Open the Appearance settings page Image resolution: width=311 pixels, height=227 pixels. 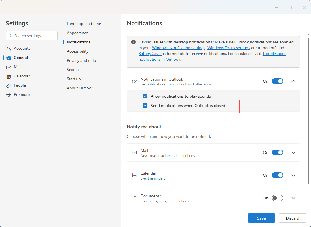click(77, 33)
